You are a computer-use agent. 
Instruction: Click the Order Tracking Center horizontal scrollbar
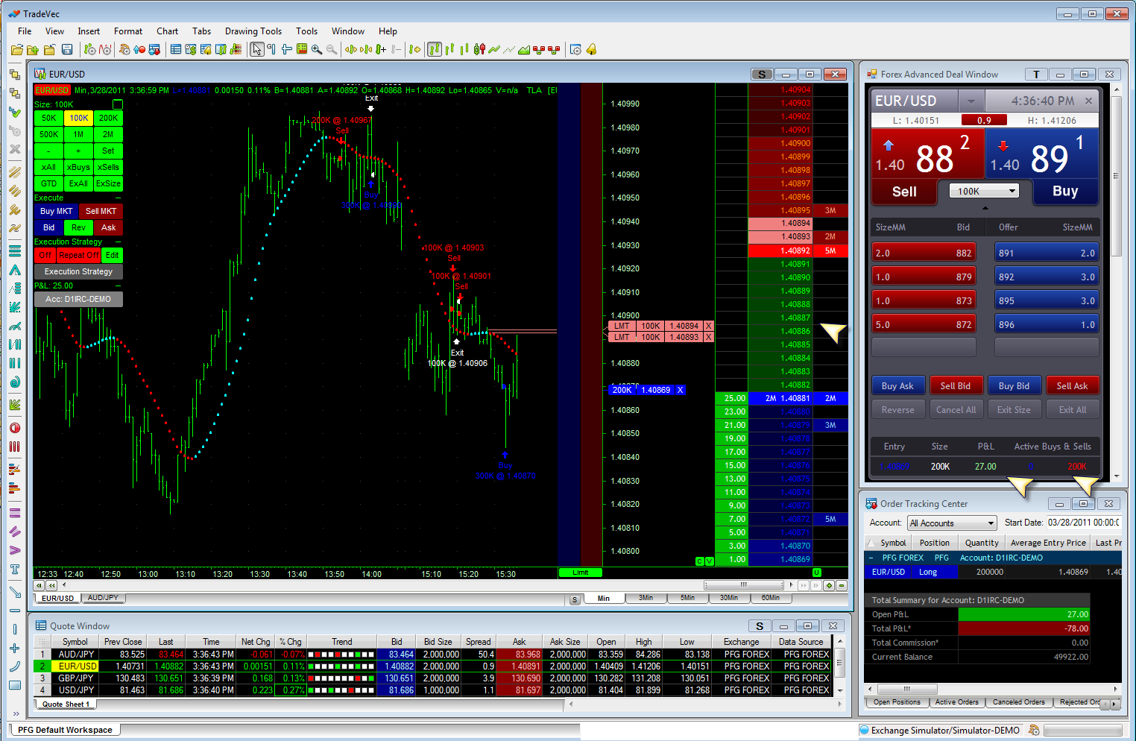point(906,690)
